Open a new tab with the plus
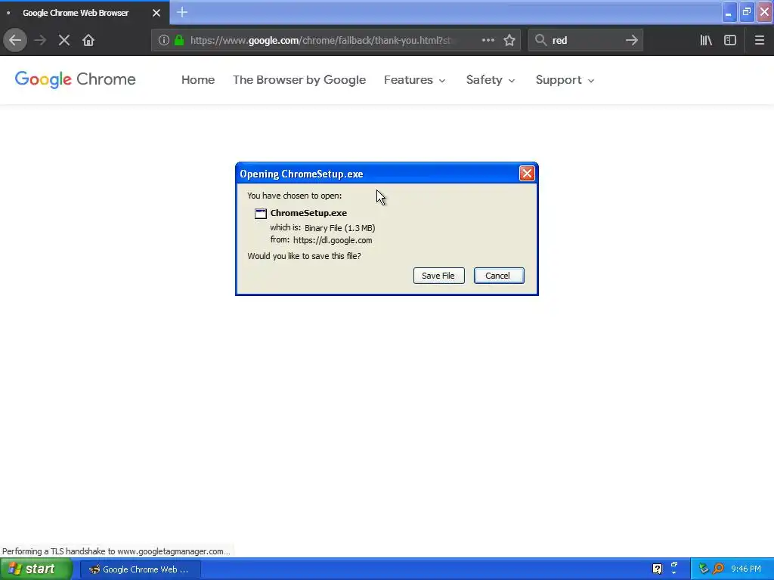Screen dimensions: 774x580 click(182, 12)
